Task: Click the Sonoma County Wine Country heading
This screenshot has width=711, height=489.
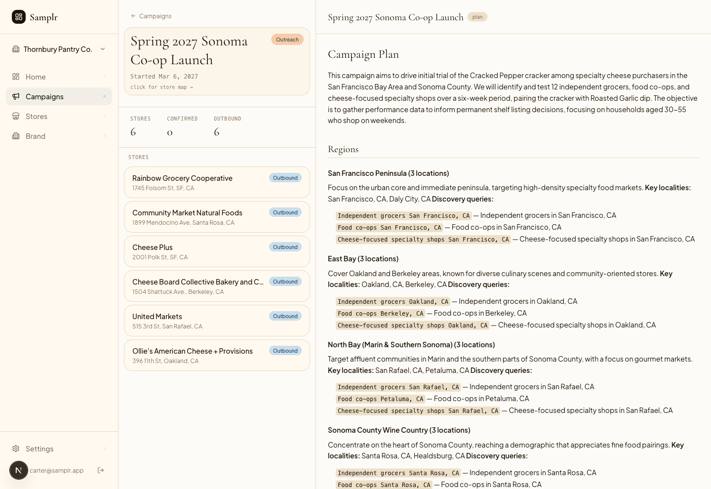Action: click(399, 430)
